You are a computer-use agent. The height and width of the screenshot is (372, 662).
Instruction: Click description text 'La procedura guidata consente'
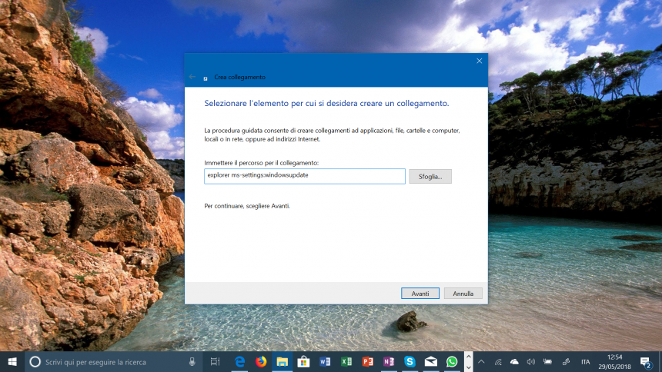(x=332, y=135)
